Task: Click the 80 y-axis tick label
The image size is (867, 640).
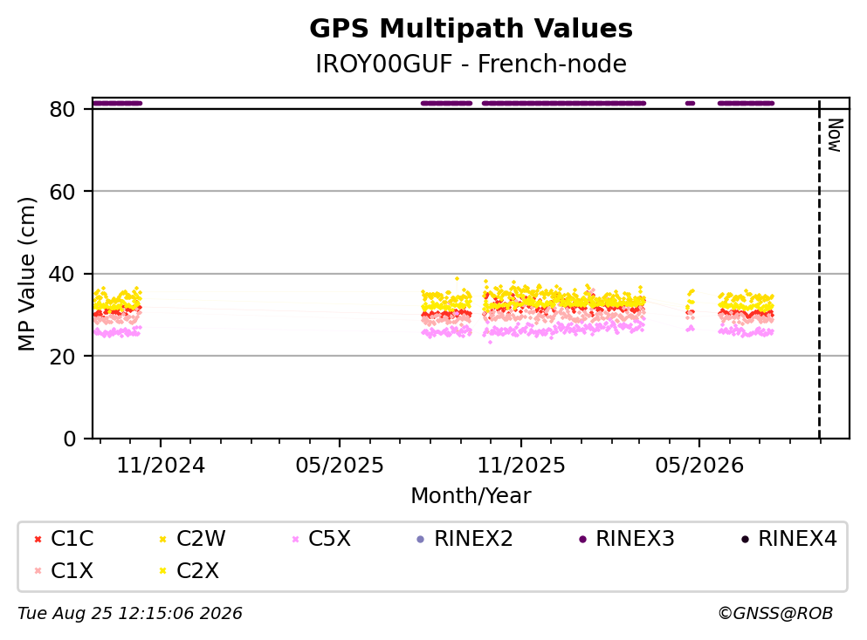Action: [63, 109]
